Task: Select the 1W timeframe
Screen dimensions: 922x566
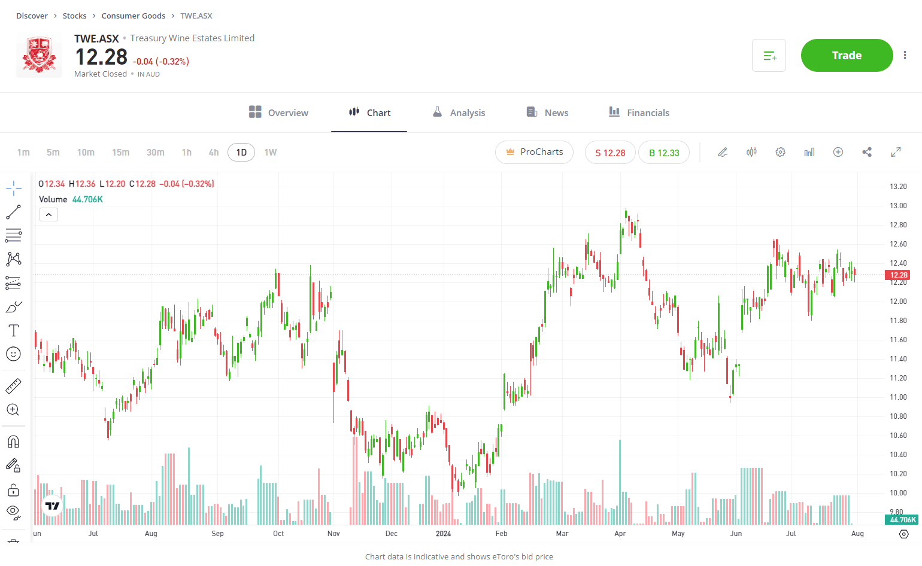Action: point(271,153)
